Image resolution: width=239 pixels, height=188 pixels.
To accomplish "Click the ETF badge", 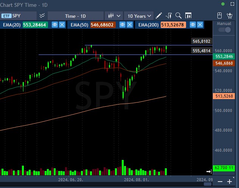I will (6, 16).
